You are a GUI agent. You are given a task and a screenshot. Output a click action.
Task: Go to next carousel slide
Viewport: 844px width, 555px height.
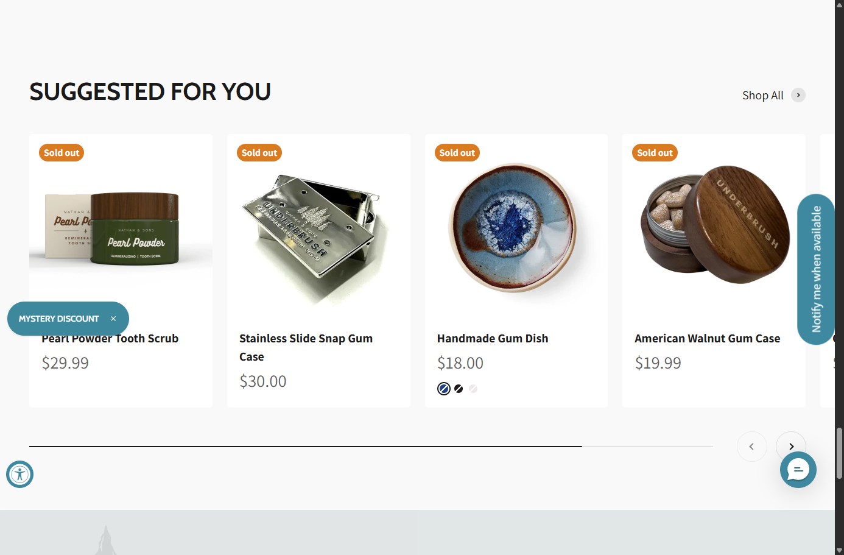pos(790,447)
